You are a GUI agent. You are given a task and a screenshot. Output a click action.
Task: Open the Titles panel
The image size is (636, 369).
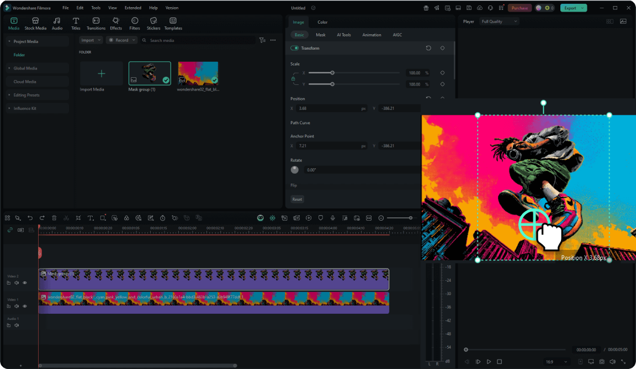[x=76, y=24]
